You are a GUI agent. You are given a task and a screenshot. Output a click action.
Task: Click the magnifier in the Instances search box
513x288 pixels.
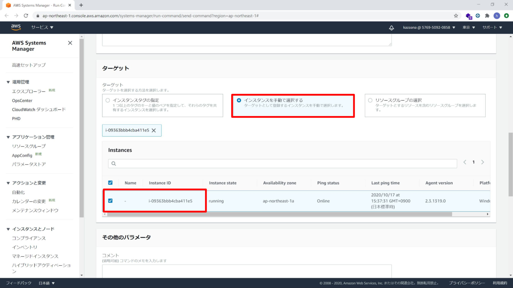(x=114, y=163)
